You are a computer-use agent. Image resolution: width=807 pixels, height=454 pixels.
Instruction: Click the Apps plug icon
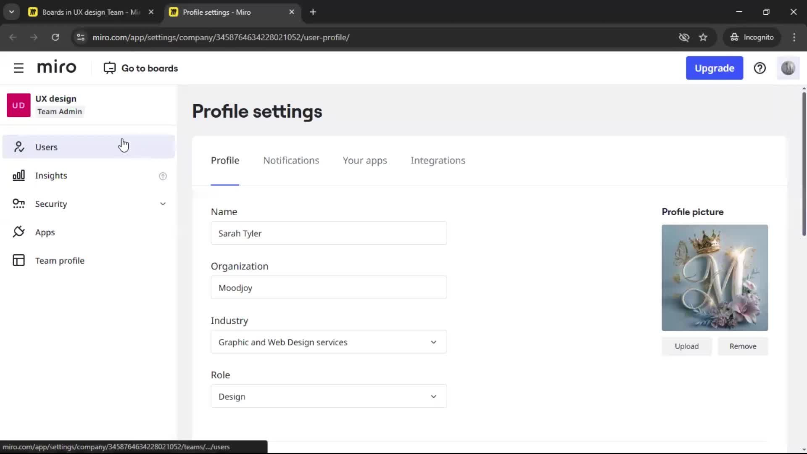coord(19,232)
